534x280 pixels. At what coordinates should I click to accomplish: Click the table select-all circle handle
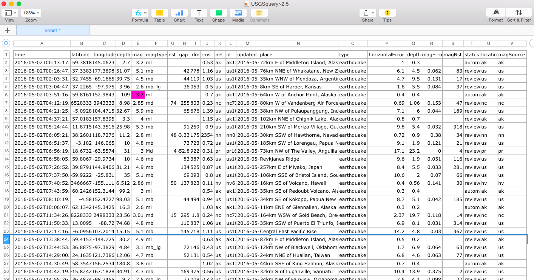point(6,43)
